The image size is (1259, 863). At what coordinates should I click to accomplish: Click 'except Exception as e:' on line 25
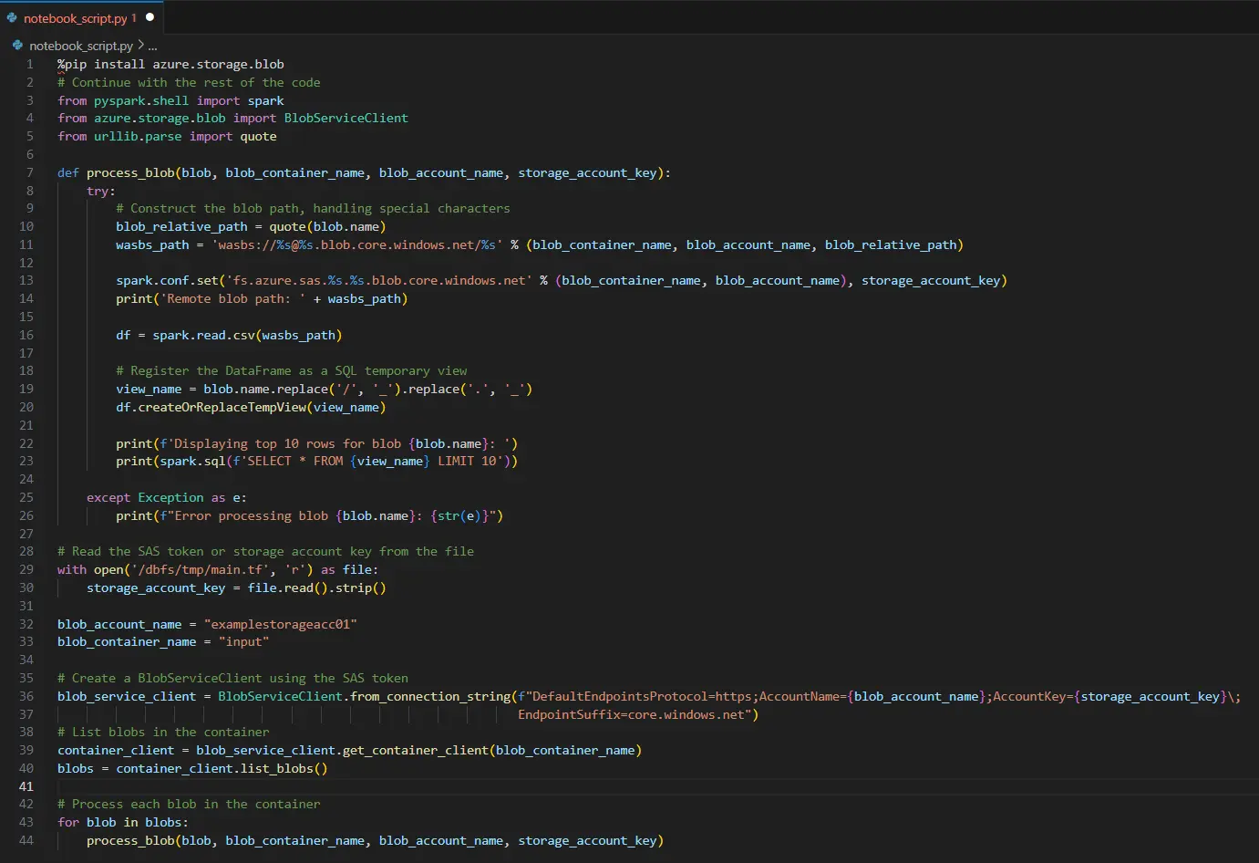point(167,497)
